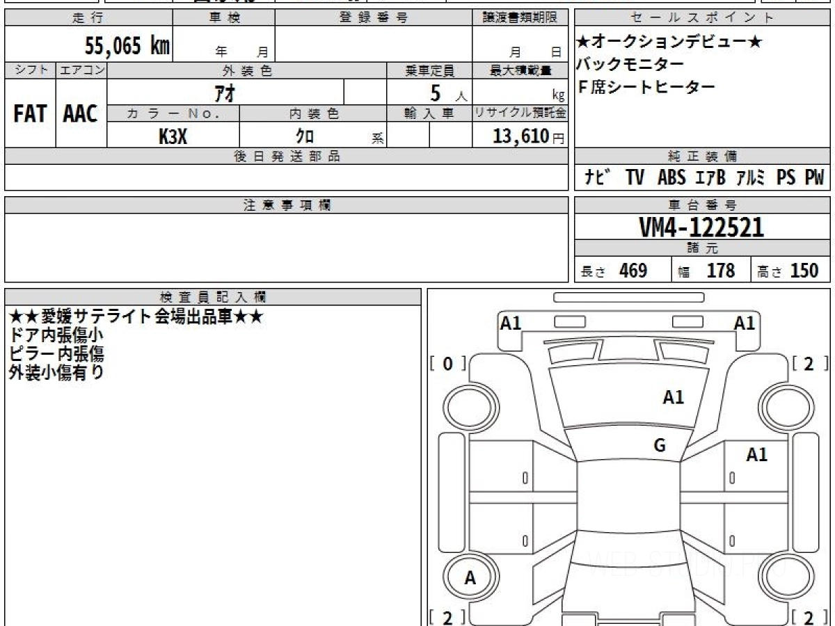Select the 登録番号 header
Viewport: 835px width, 626px height.
pyautogui.click(x=373, y=18)
